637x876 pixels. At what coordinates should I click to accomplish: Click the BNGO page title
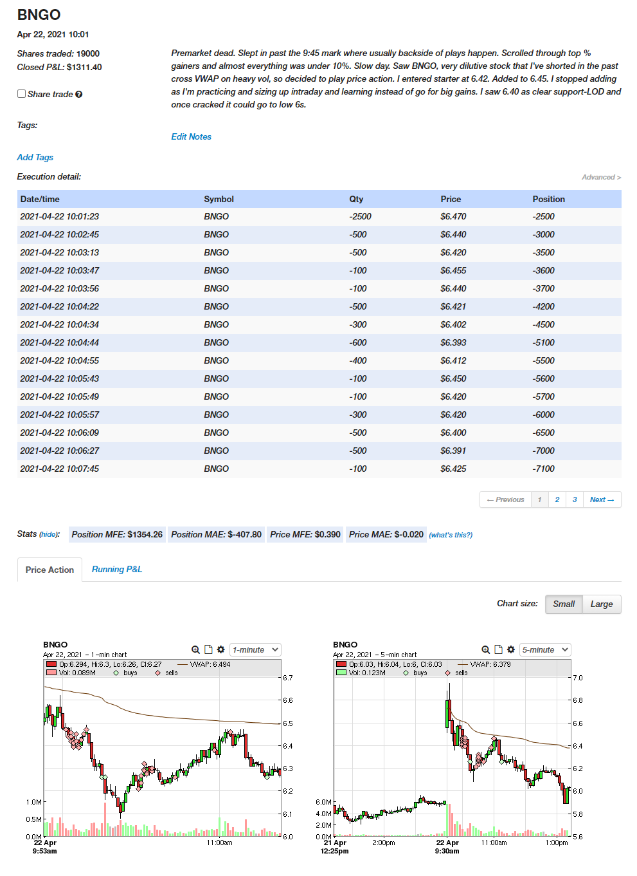pyautogui.click(x=39, y=15)
